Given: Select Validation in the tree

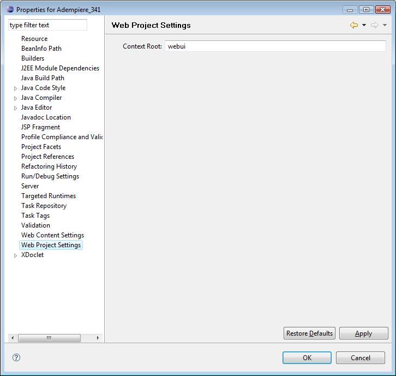Looking at the screenshot, I should 35,225.
